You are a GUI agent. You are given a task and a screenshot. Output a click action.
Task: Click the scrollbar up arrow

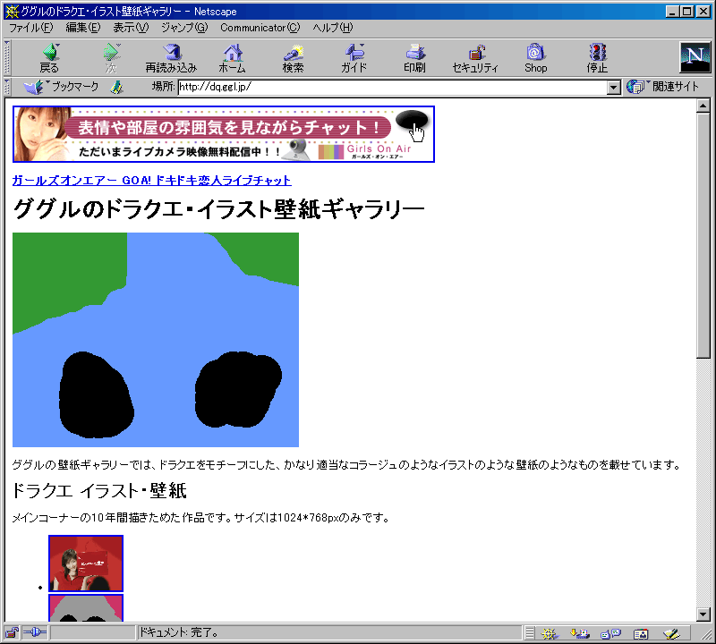pos(703,106)
